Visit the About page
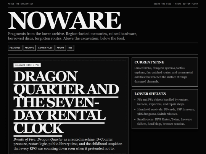 coord(60,48)
